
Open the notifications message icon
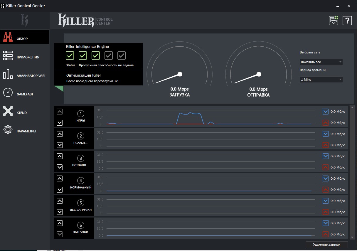(x=334, y=21)
